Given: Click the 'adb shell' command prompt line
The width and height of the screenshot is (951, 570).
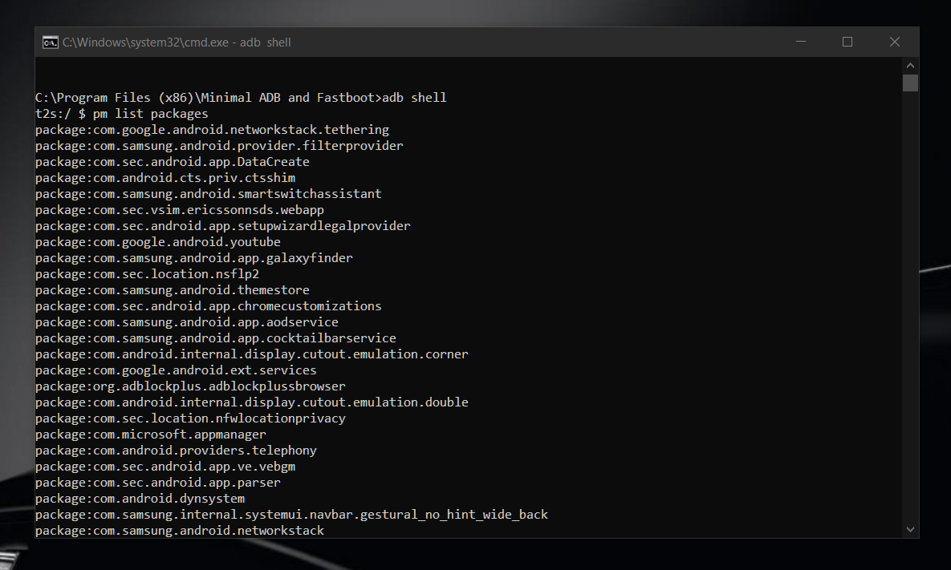Looking at the screenshot, I should [x=241, y=98].
